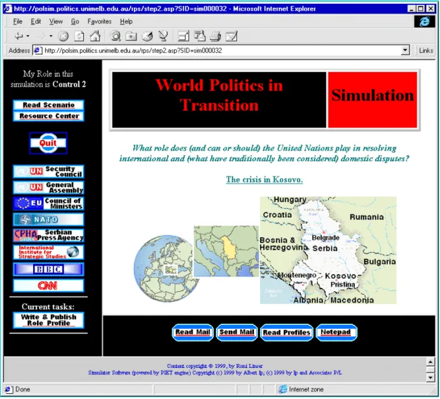The image size is (440, 399).
Task: Expand the address bar dropdown list
Action: tap(405, 51)
